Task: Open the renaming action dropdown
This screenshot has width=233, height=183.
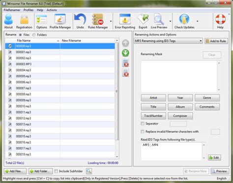Action: coord(169,41)
